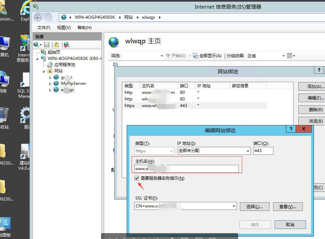The width and height of the screenshot is (325, 239).
Task: Open the 视图(V) menu
Action: tap(64, 28)
